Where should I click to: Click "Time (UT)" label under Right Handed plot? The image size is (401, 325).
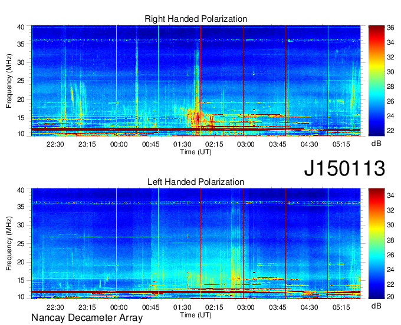(x=196, y=152)
